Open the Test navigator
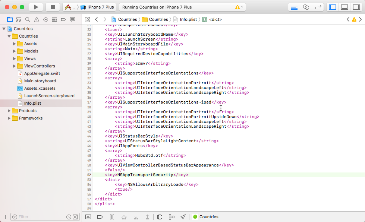 click(x=45, y=19)
